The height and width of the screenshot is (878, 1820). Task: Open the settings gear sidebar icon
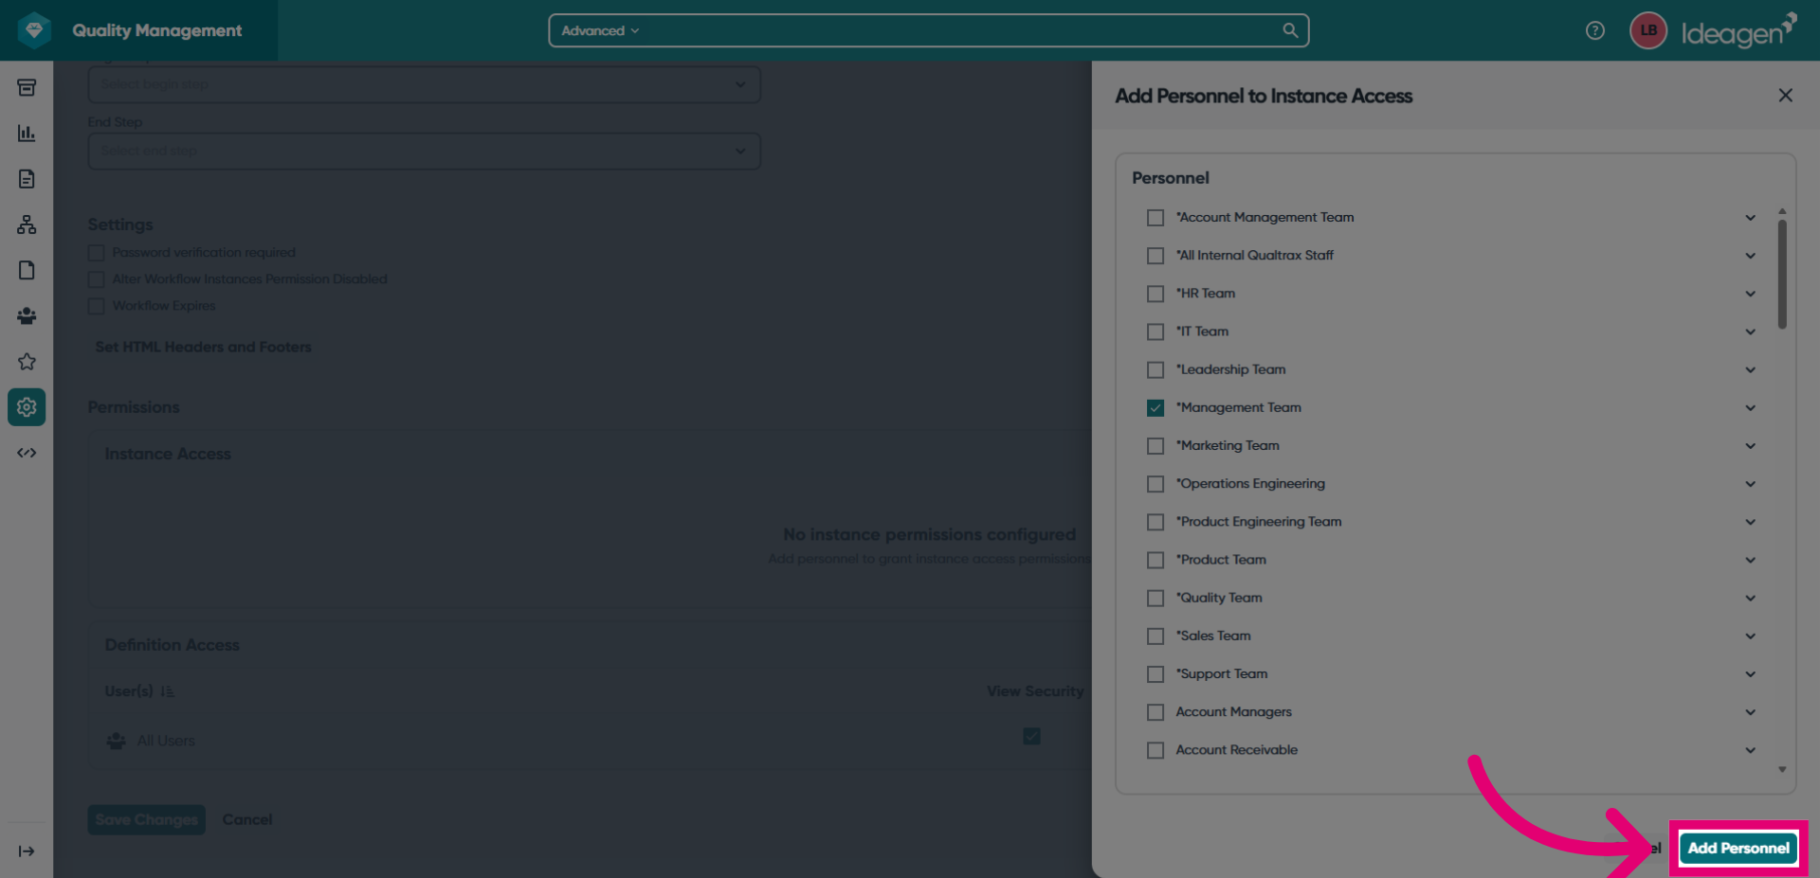[27, 407]
